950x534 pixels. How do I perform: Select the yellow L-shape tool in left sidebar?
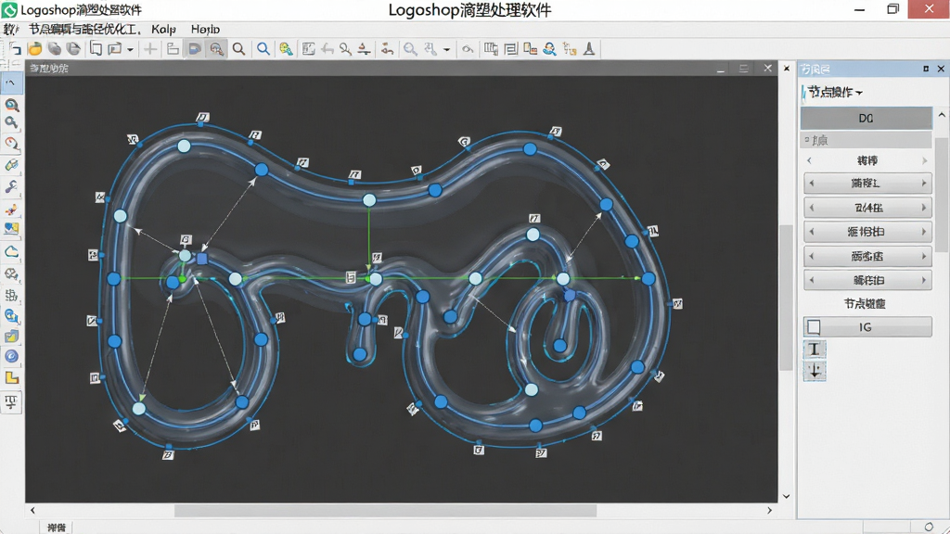click(x=11, y=378)
